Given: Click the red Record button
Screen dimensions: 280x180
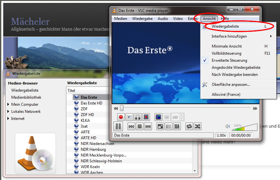Looking at the screenshot, I should (x=121, y=117).
